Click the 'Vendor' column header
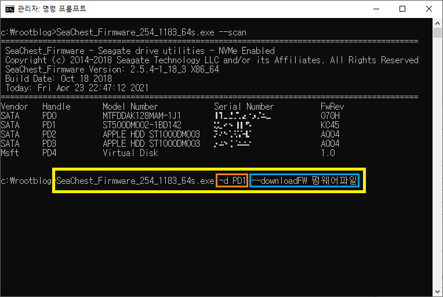Image resolution: width=443 pixels, height=297 pixels. pyautogui.click(x=14, y=107)
